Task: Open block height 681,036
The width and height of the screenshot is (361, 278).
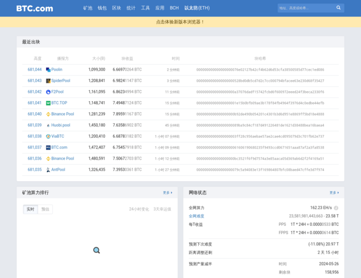Action: 34,158
